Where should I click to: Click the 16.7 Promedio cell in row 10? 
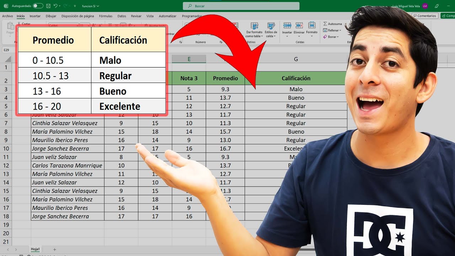[x=225, y=149]
